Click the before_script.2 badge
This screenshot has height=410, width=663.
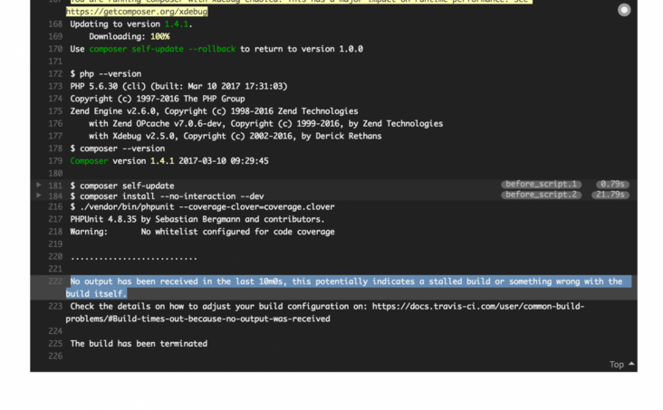[x=541, y=195]
